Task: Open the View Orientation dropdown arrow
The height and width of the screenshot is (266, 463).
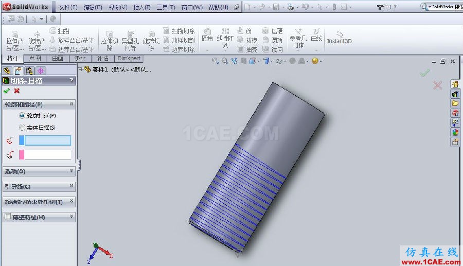Action: [x=258, y=61]
